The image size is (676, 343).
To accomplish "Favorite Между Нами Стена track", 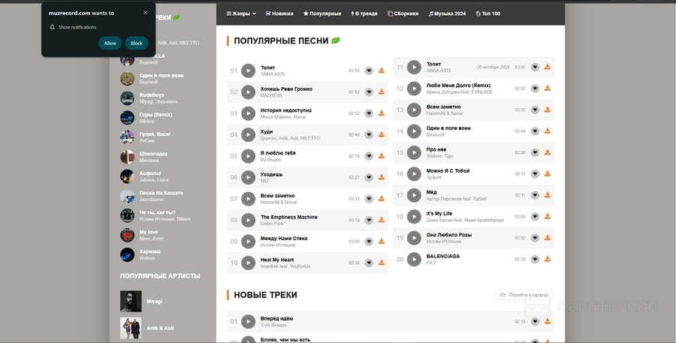I will tap(369, 242).
